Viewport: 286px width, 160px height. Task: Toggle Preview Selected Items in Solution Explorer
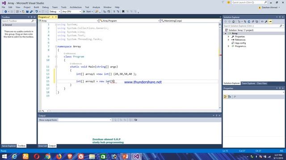270,22
